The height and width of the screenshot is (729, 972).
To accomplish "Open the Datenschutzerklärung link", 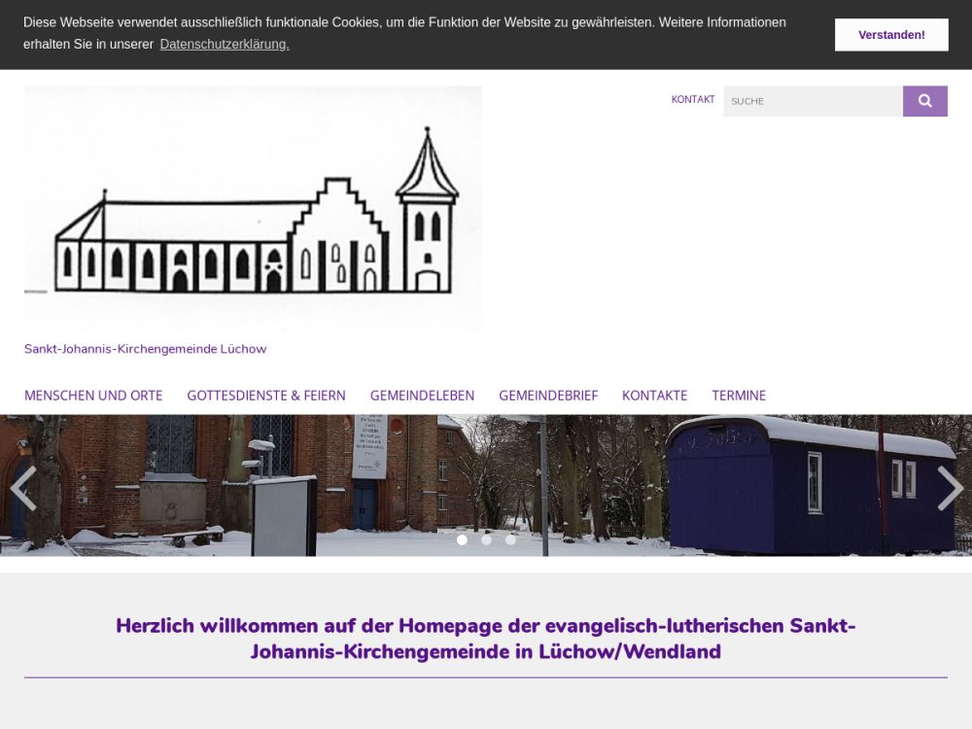I will tap(225, 45).
